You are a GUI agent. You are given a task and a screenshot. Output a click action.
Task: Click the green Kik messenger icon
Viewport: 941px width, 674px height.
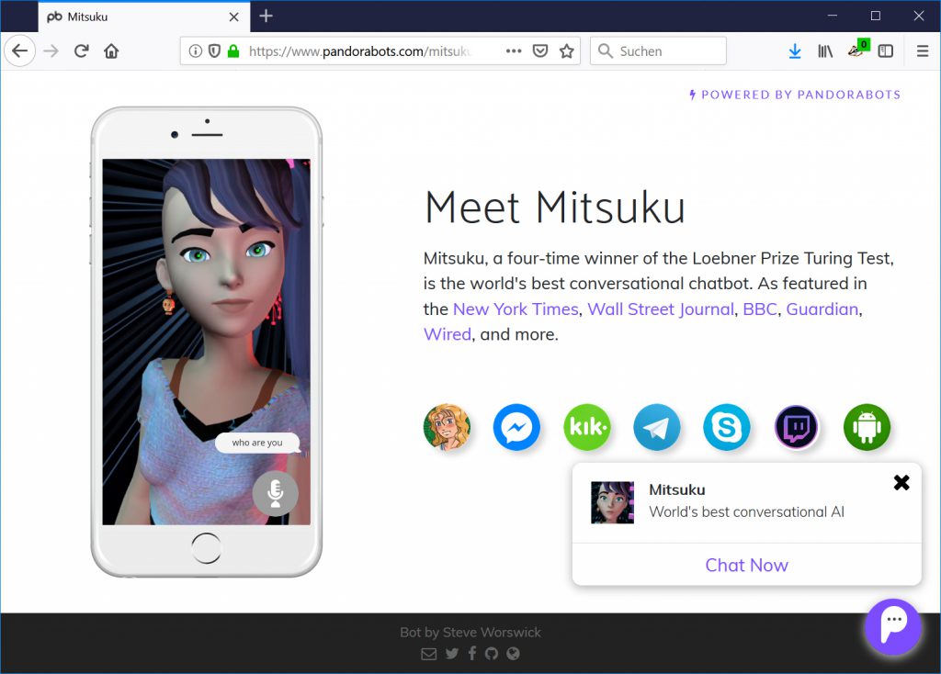click(586, 427)
